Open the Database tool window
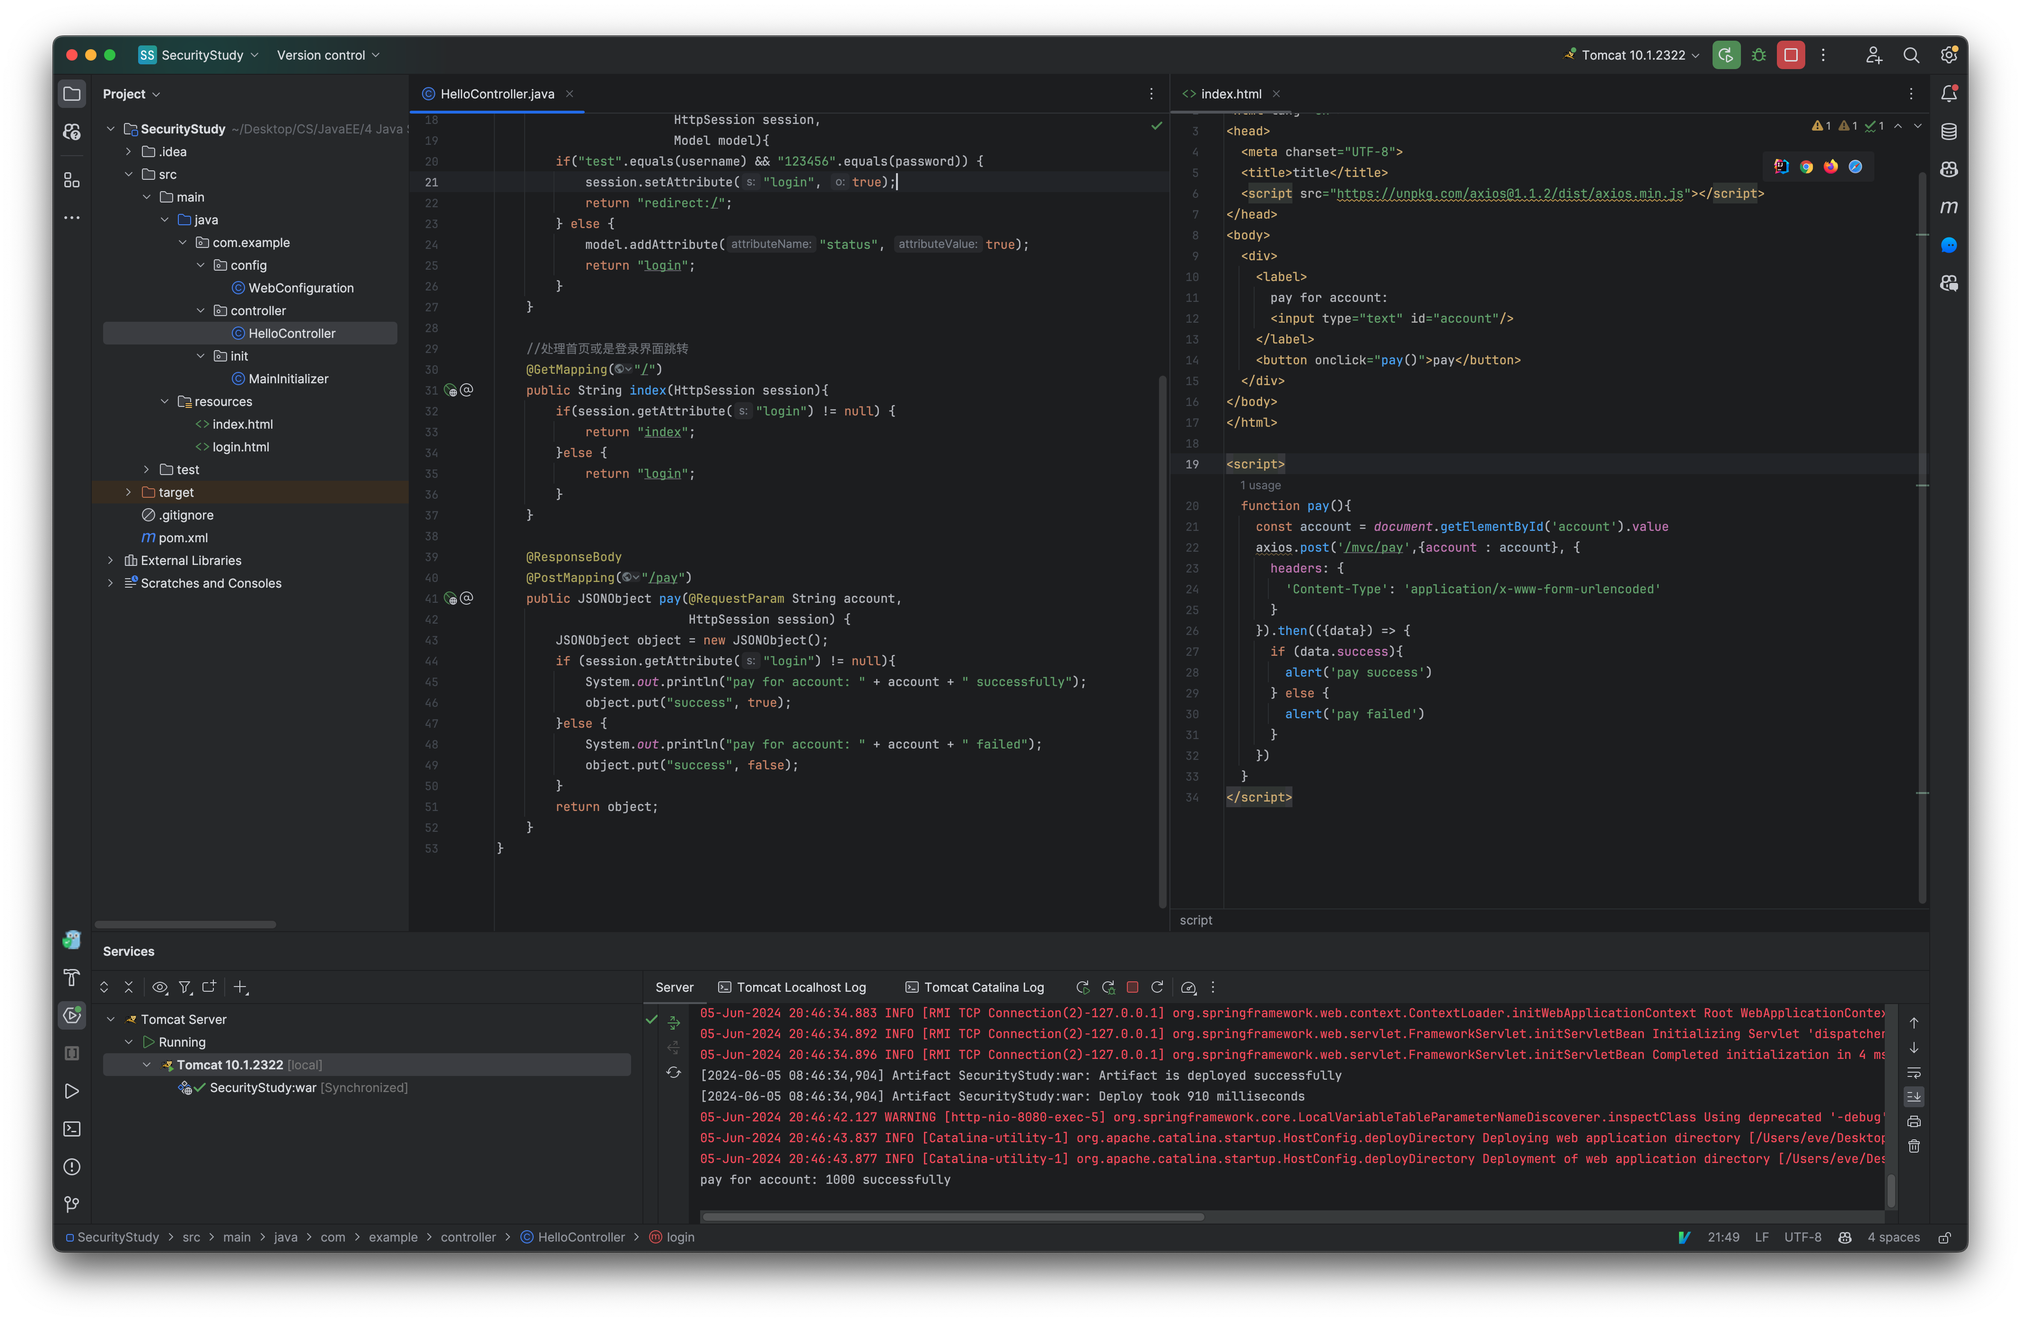The width and height of the screenshot is (2021, 1322). pyautogui.click(x=1949, y=132)
